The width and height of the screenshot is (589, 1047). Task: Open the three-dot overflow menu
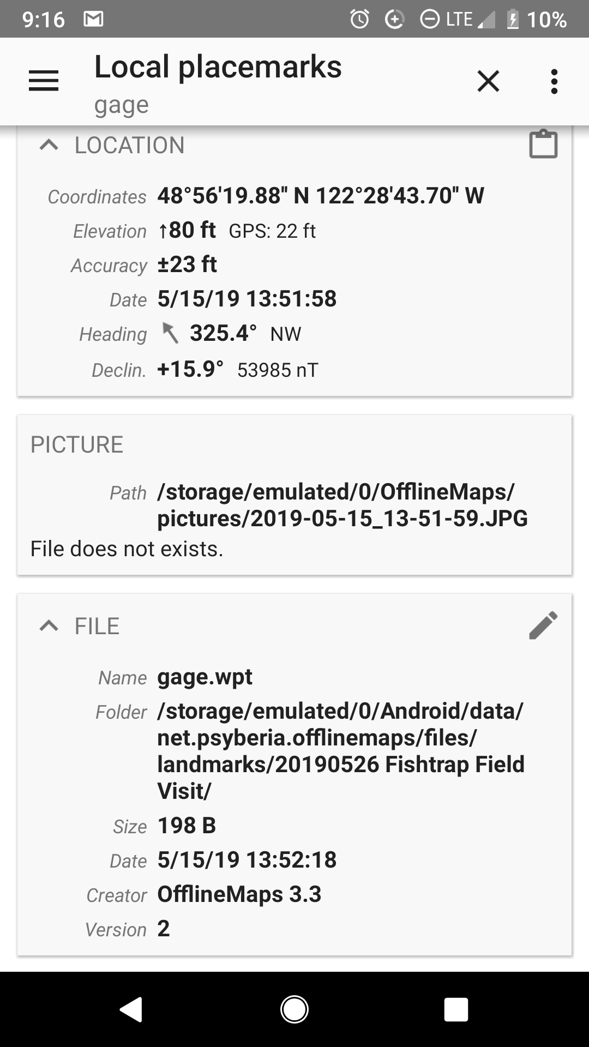554,81
